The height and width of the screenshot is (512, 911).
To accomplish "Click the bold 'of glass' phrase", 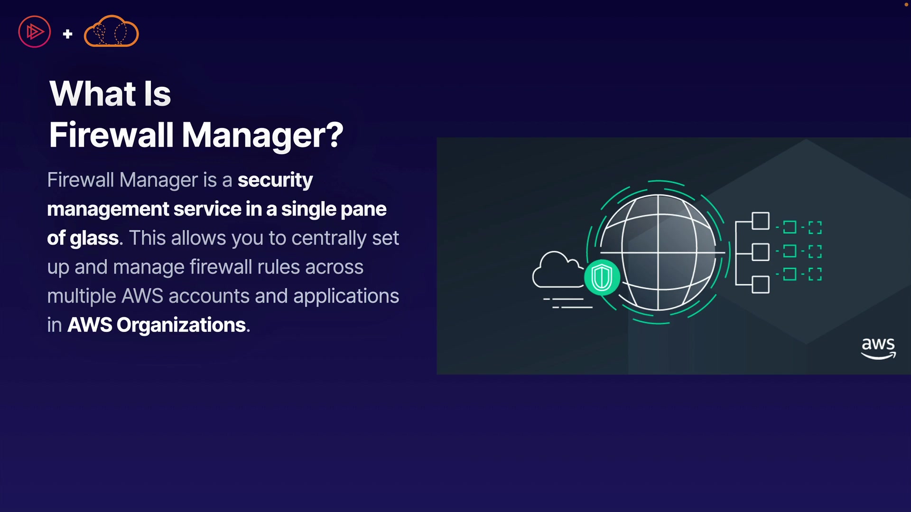I will [x=83, y=238].
